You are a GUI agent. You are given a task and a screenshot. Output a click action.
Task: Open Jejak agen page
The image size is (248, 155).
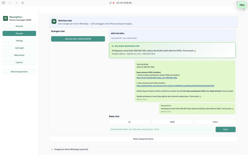point(19,48)
